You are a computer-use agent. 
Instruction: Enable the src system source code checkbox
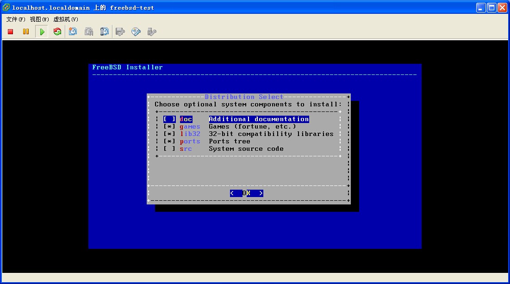coord(169,148)
